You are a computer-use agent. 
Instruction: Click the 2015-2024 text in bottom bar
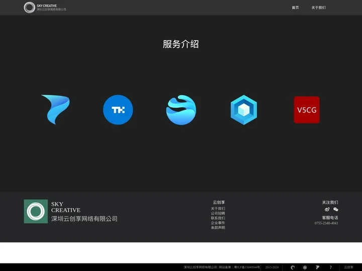[272, 267]
